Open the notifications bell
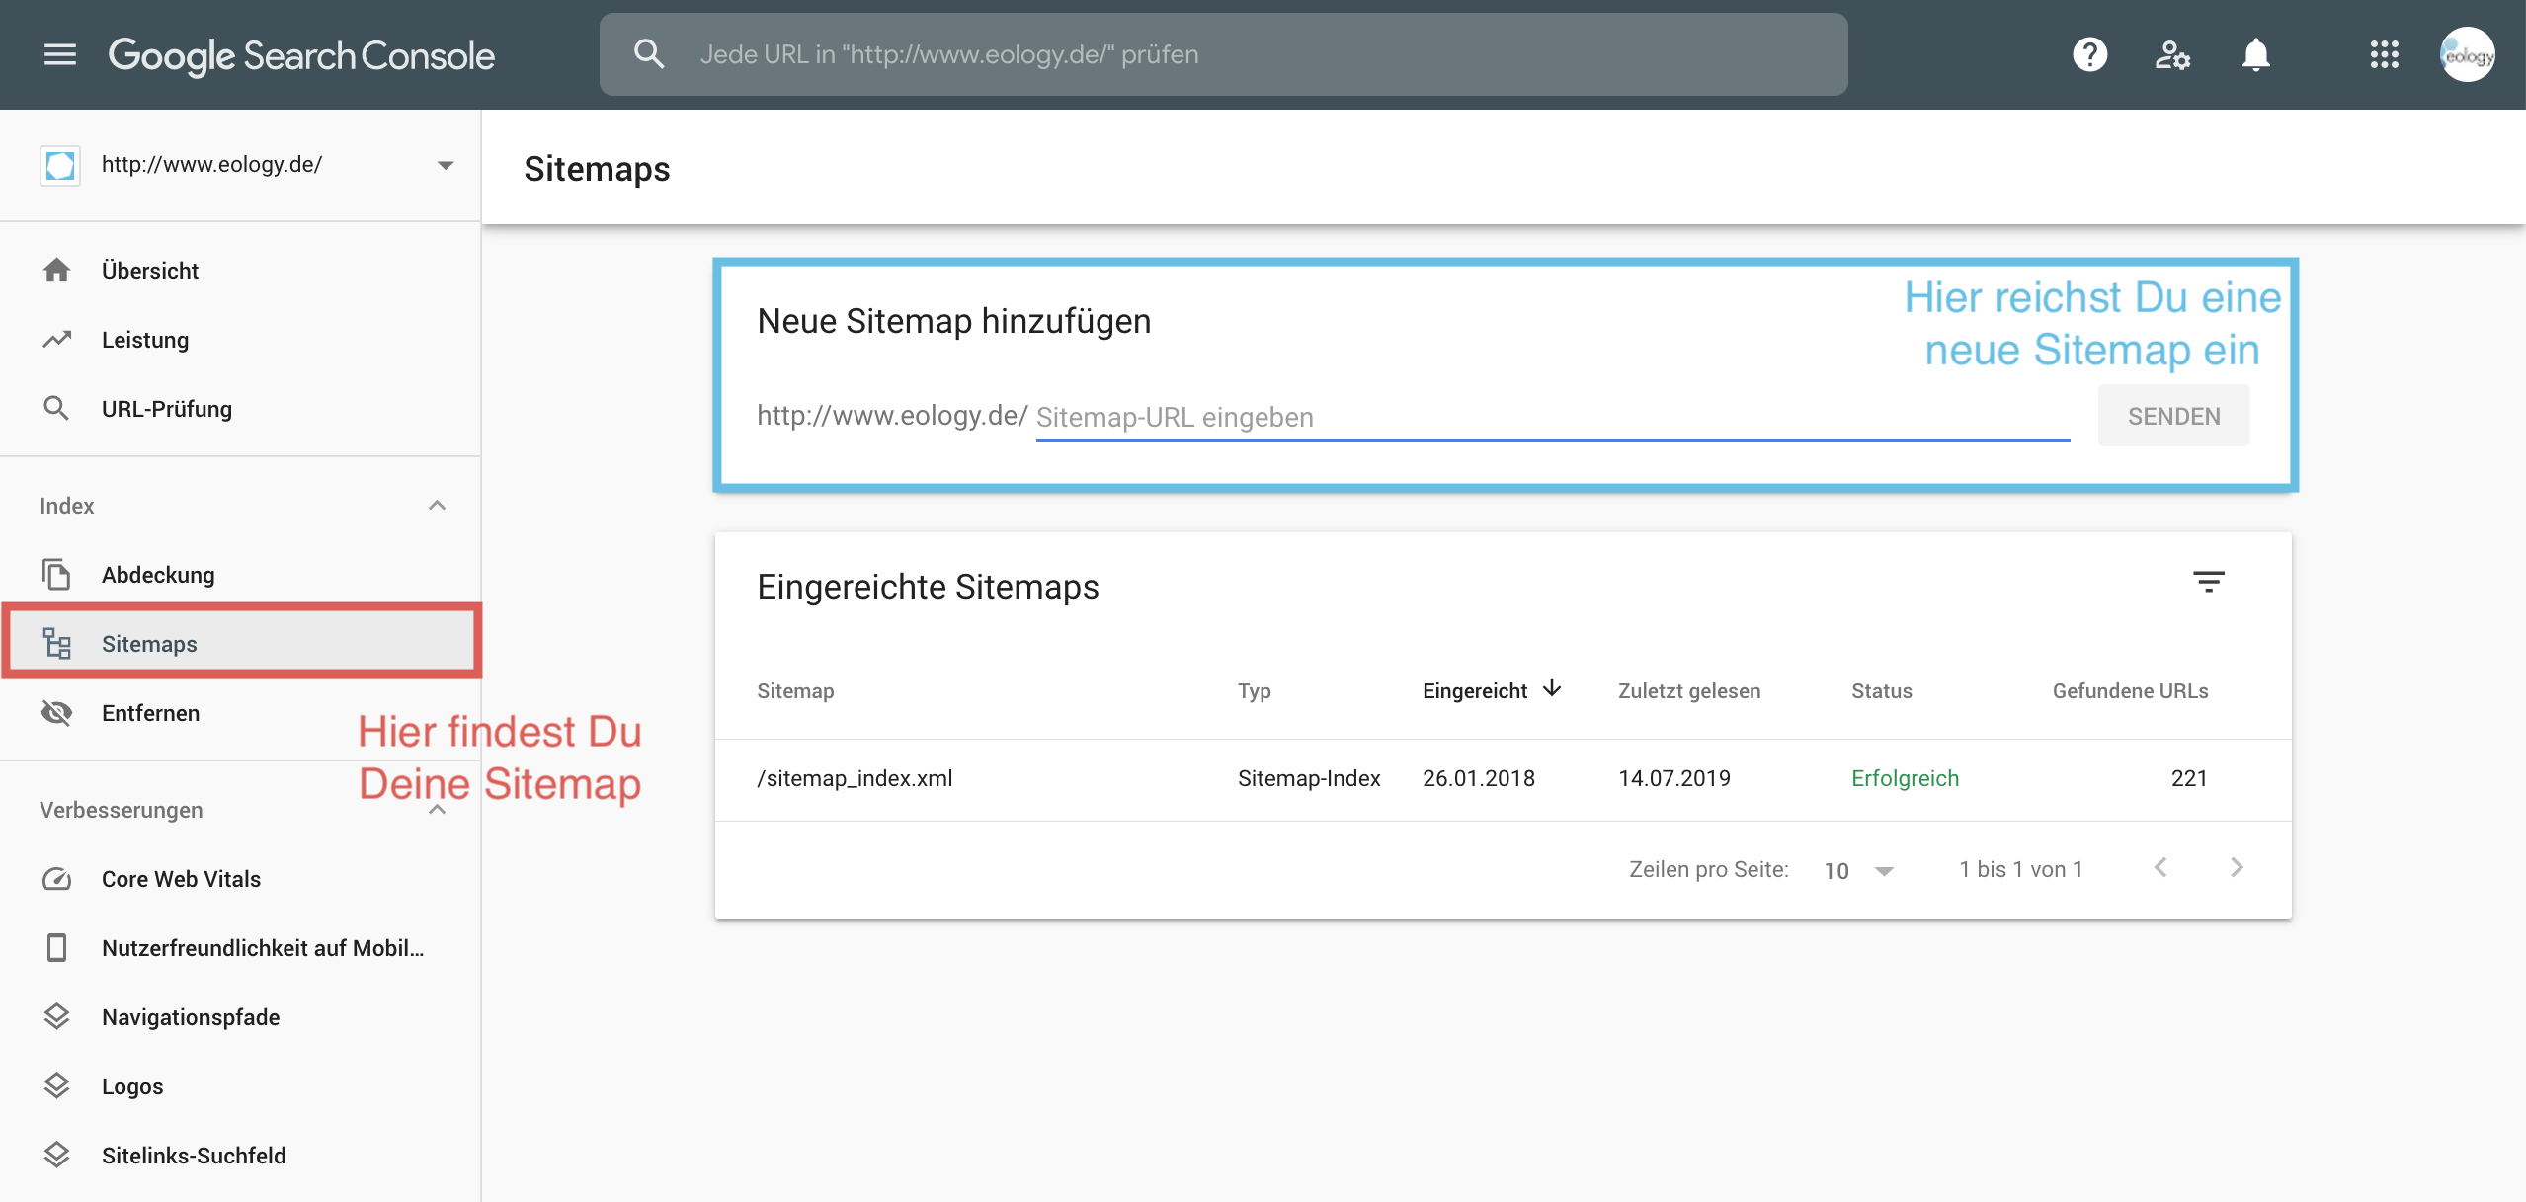Screen dimensions: 2526x1202 2256,54
